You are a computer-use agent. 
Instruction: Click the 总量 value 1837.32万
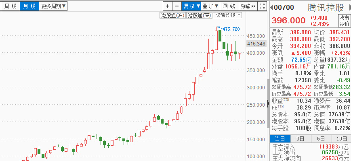pyautogui.click(x=337, y=60)
